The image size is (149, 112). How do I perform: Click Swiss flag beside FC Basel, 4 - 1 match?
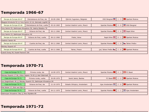tap(124, 72)
